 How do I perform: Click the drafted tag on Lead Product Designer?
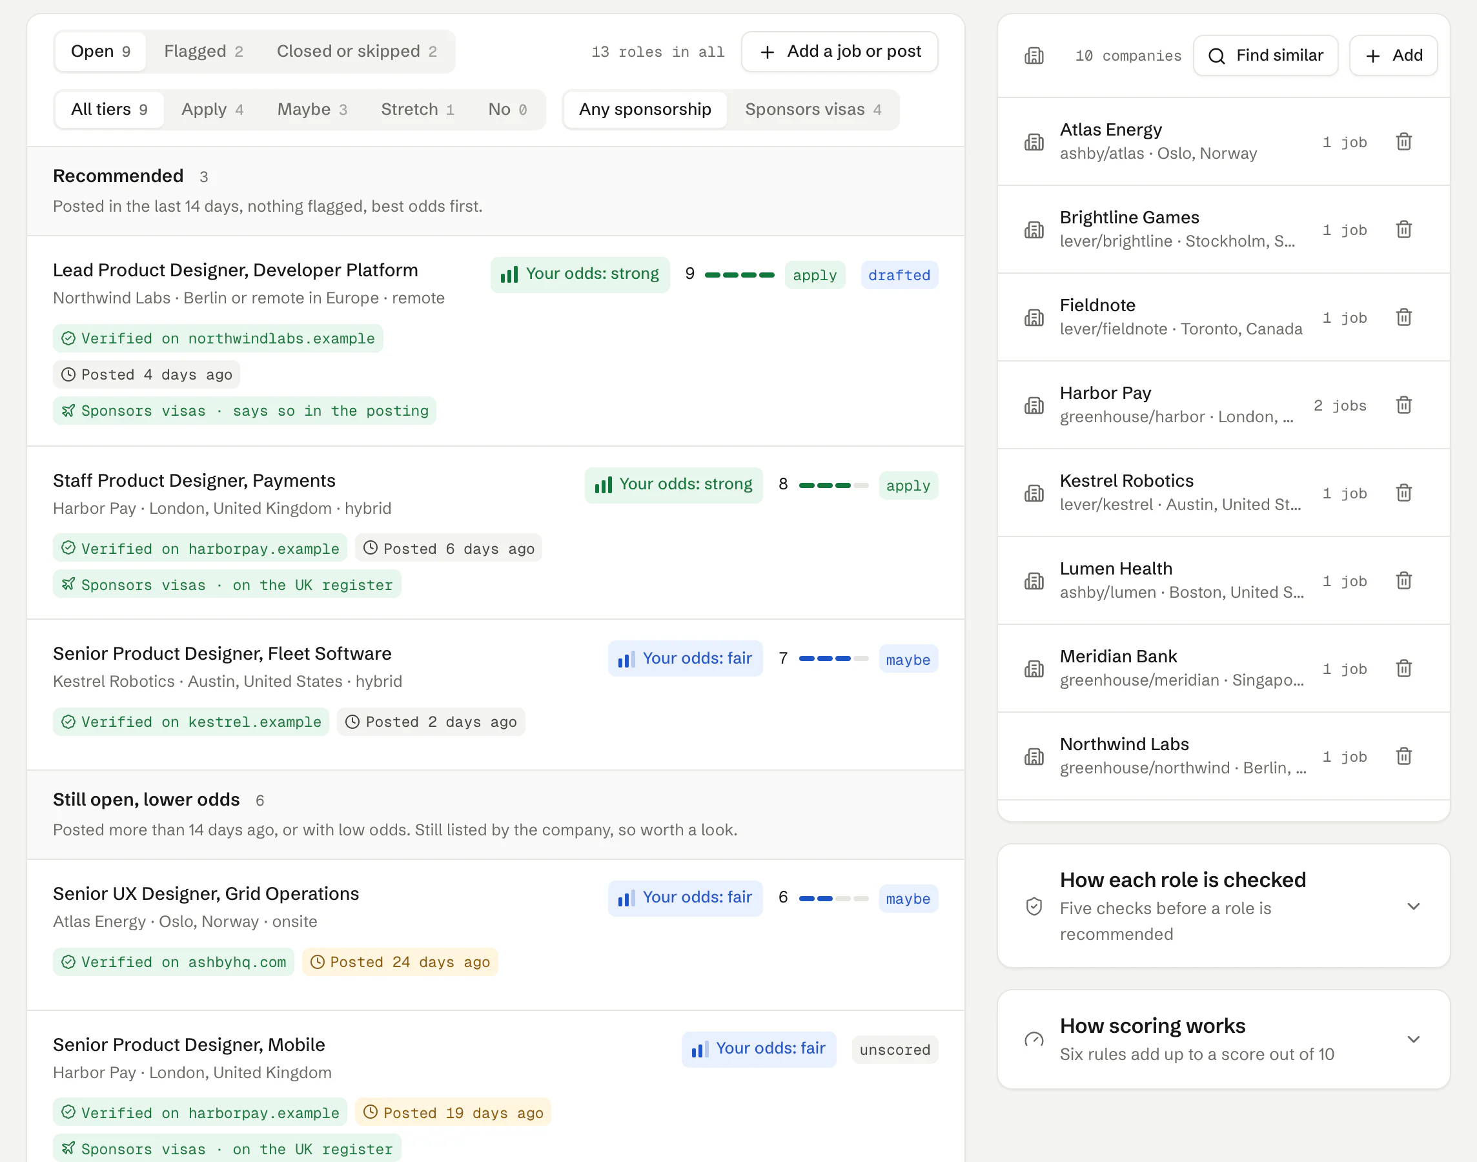click(899, 275)
